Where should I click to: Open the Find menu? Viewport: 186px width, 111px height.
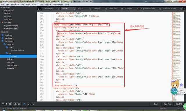(22, 5)
